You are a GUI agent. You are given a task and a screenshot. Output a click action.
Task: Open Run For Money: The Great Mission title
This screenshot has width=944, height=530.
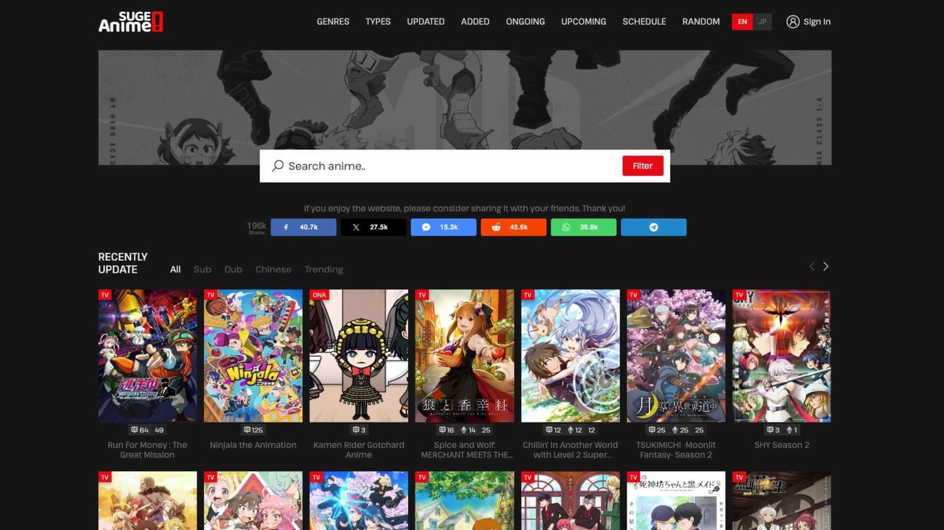click(x=147, y=450)
